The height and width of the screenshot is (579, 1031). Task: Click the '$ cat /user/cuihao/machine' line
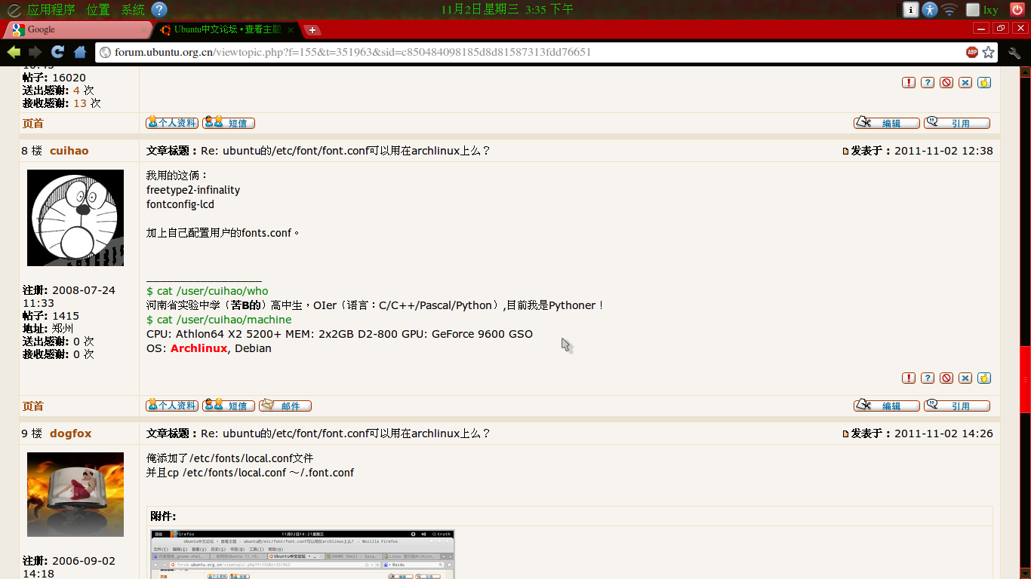click(219, 320)
